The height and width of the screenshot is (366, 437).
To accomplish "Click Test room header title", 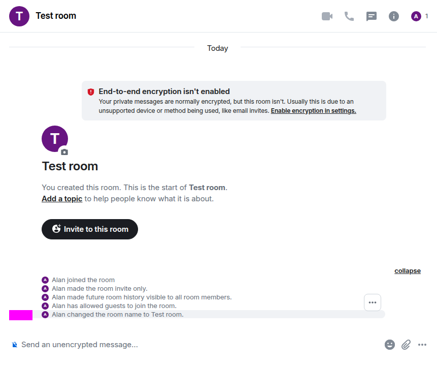I will [x=56, y=16].
